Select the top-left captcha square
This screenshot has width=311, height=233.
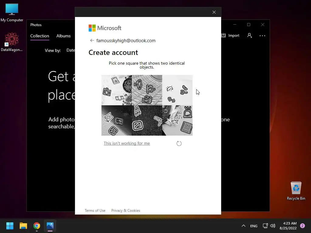pyautogui.click(x=117, y=90)
